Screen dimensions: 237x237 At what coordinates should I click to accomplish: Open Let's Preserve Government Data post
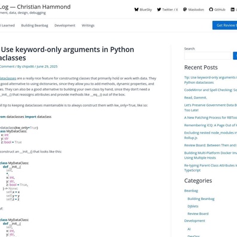(211, 108)
